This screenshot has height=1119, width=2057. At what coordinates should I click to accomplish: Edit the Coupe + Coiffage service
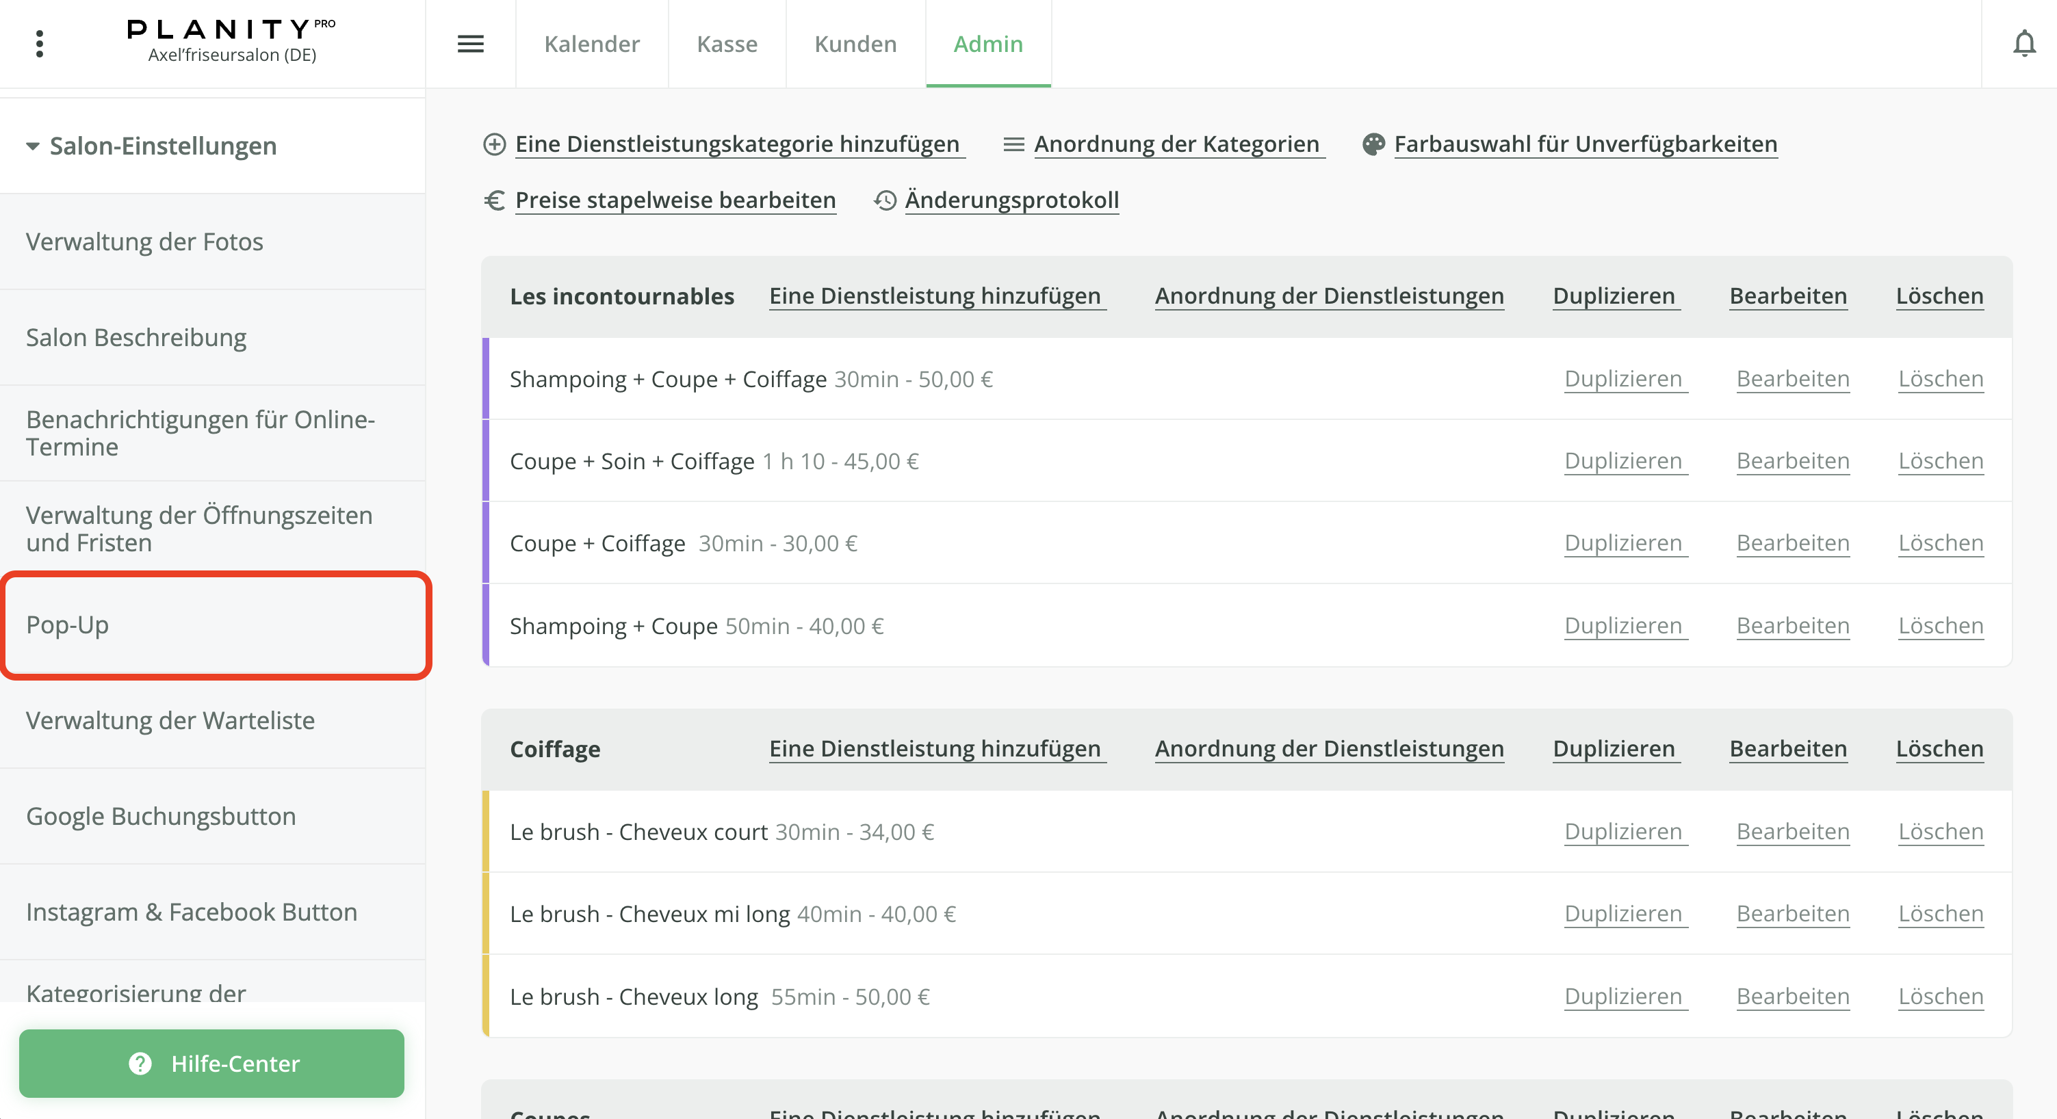click(1793, 542)
